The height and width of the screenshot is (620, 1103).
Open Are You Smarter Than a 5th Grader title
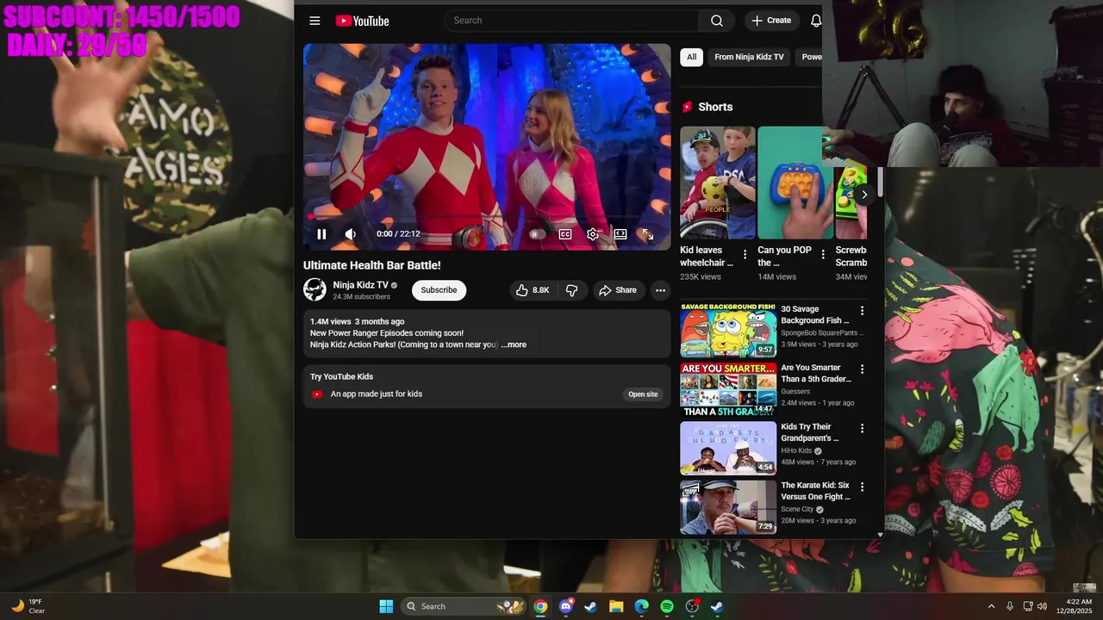point(816,374)
